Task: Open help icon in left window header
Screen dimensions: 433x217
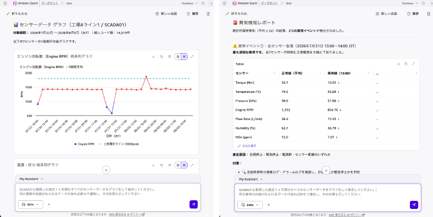Action: tap(203, 3)
